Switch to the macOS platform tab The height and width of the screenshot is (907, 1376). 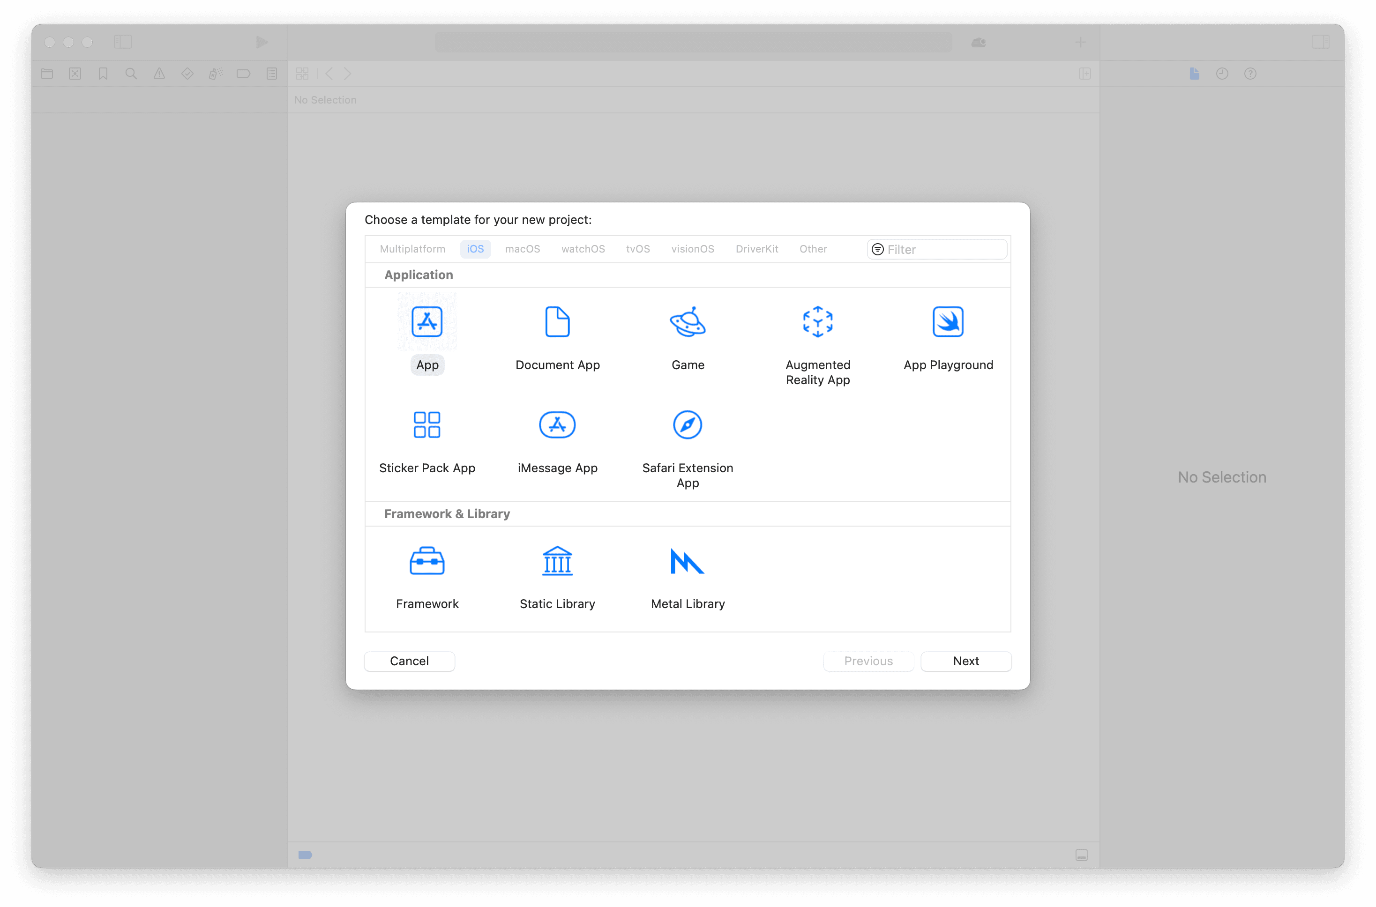coord(522,249)
